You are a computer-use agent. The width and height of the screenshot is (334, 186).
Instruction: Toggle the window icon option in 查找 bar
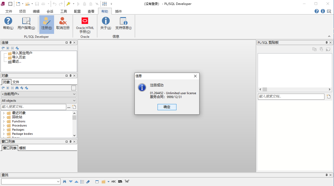tap(97, 182)
